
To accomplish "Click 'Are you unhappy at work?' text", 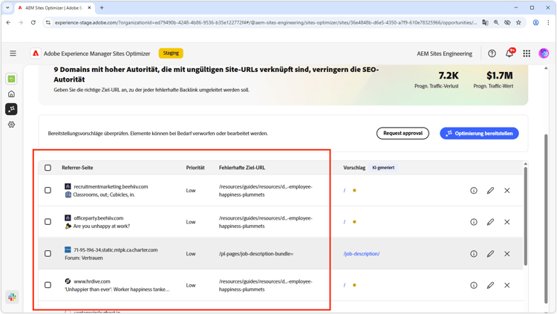I will [x=102, y=226].
